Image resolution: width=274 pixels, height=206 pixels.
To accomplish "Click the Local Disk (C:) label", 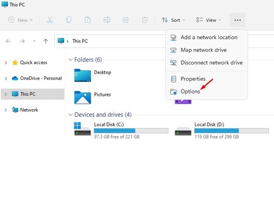I will pyautogui.click(x=109, y=125).
